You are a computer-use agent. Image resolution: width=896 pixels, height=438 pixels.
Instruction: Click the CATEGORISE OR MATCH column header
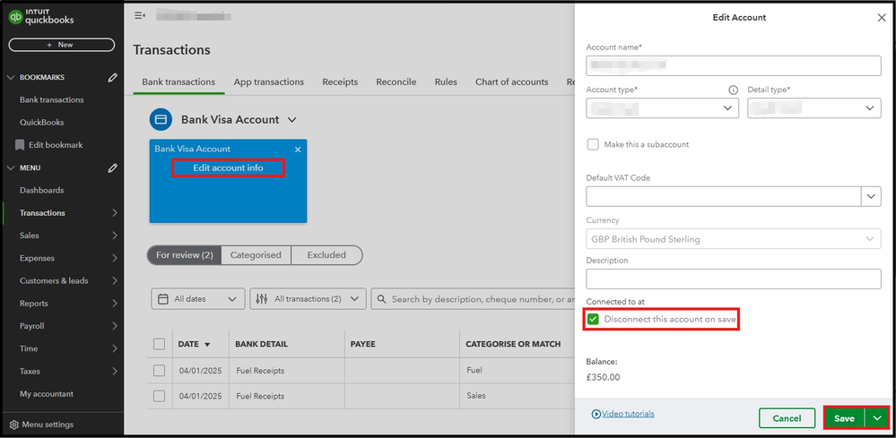[513, 345]
